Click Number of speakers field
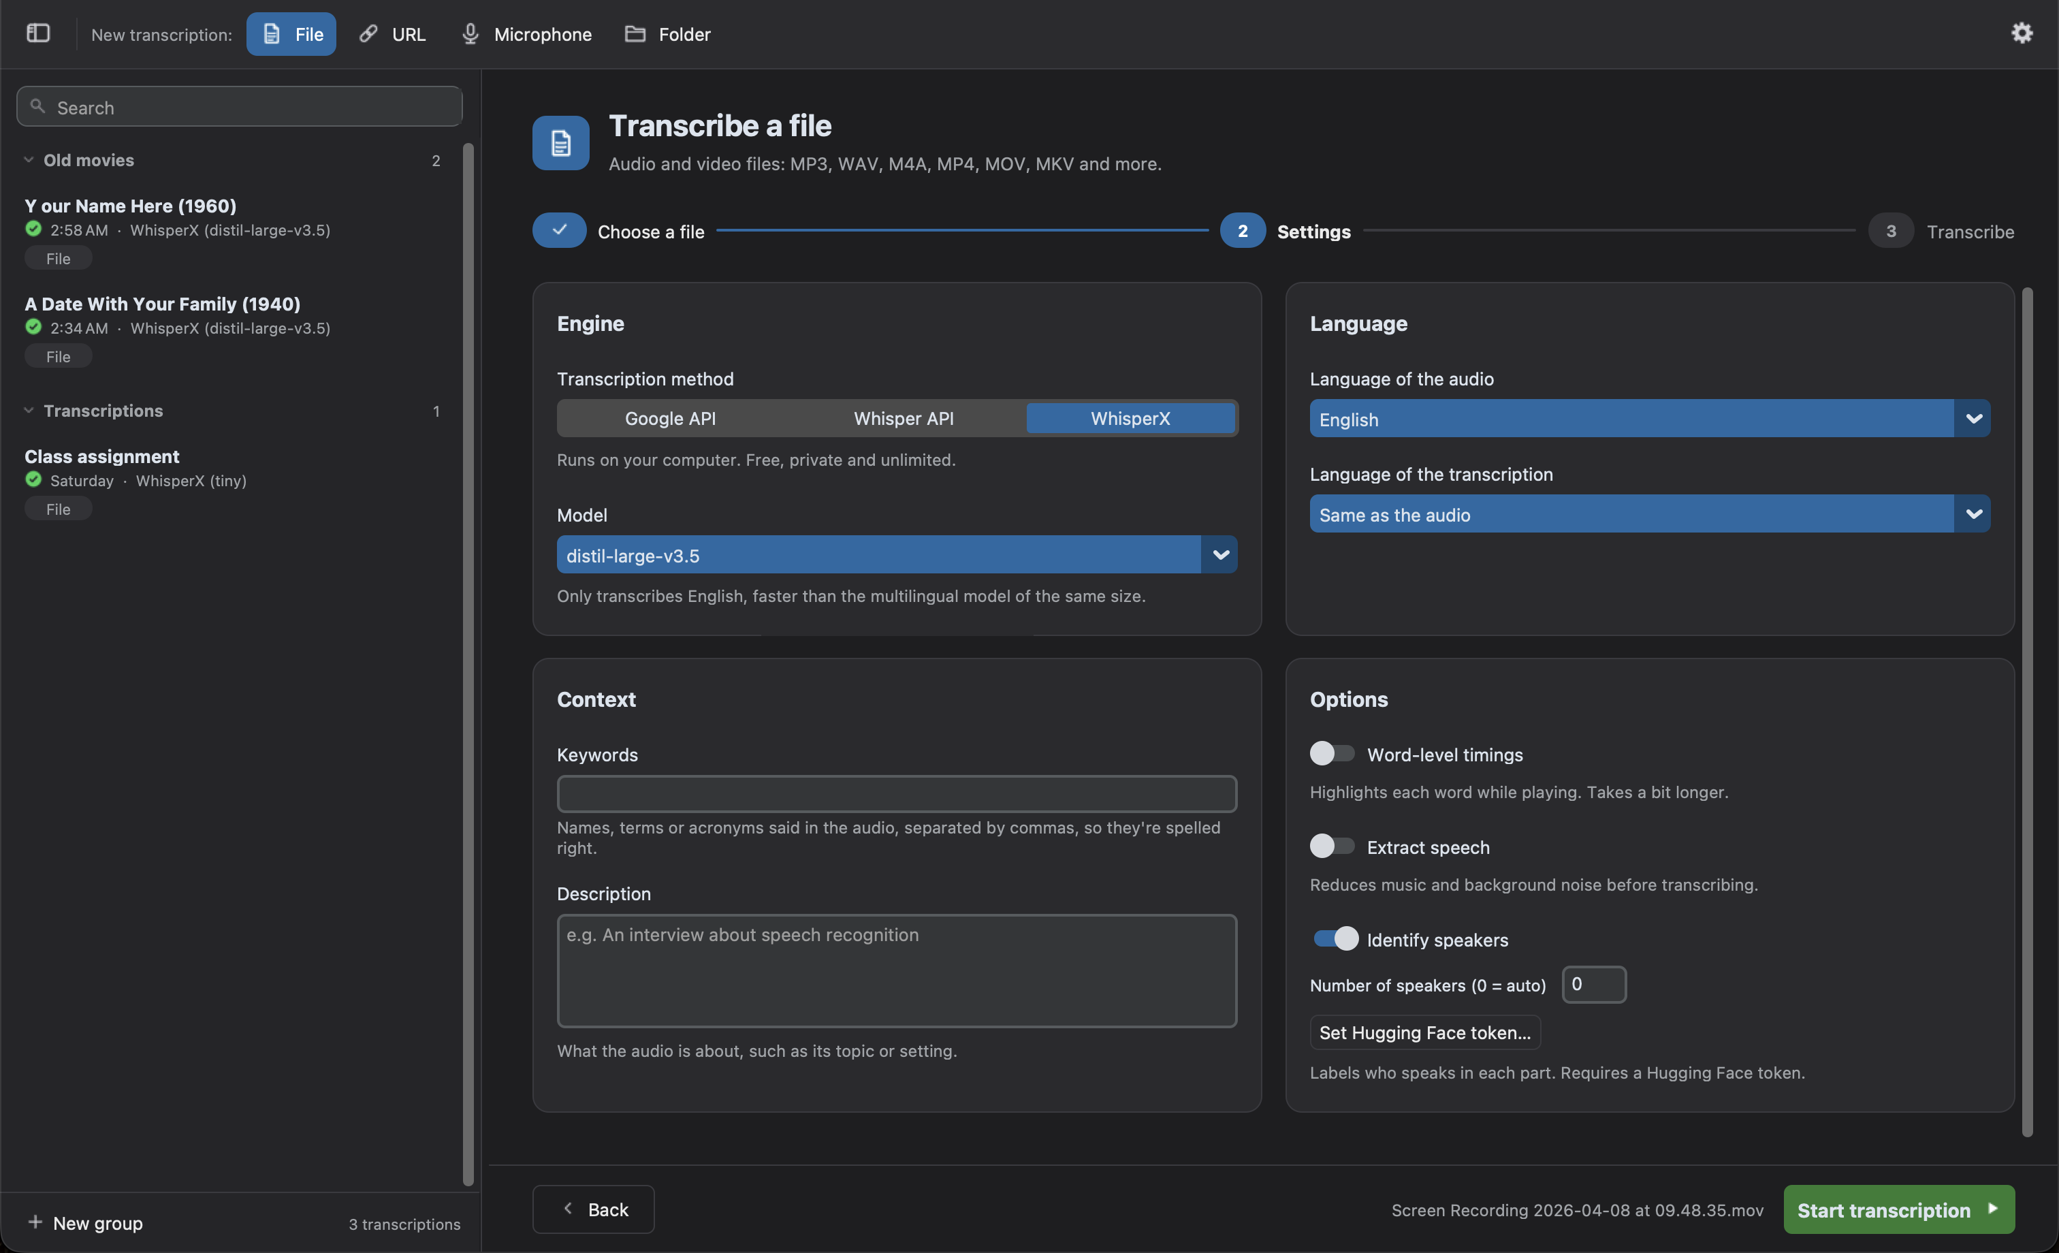The height and width of the screenshot is (1253, 2059). [x=1593, y=984]
